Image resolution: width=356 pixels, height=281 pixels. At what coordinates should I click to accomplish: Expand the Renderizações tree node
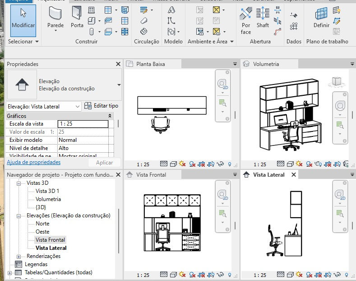pyautogui.click(x=19, y=257)
